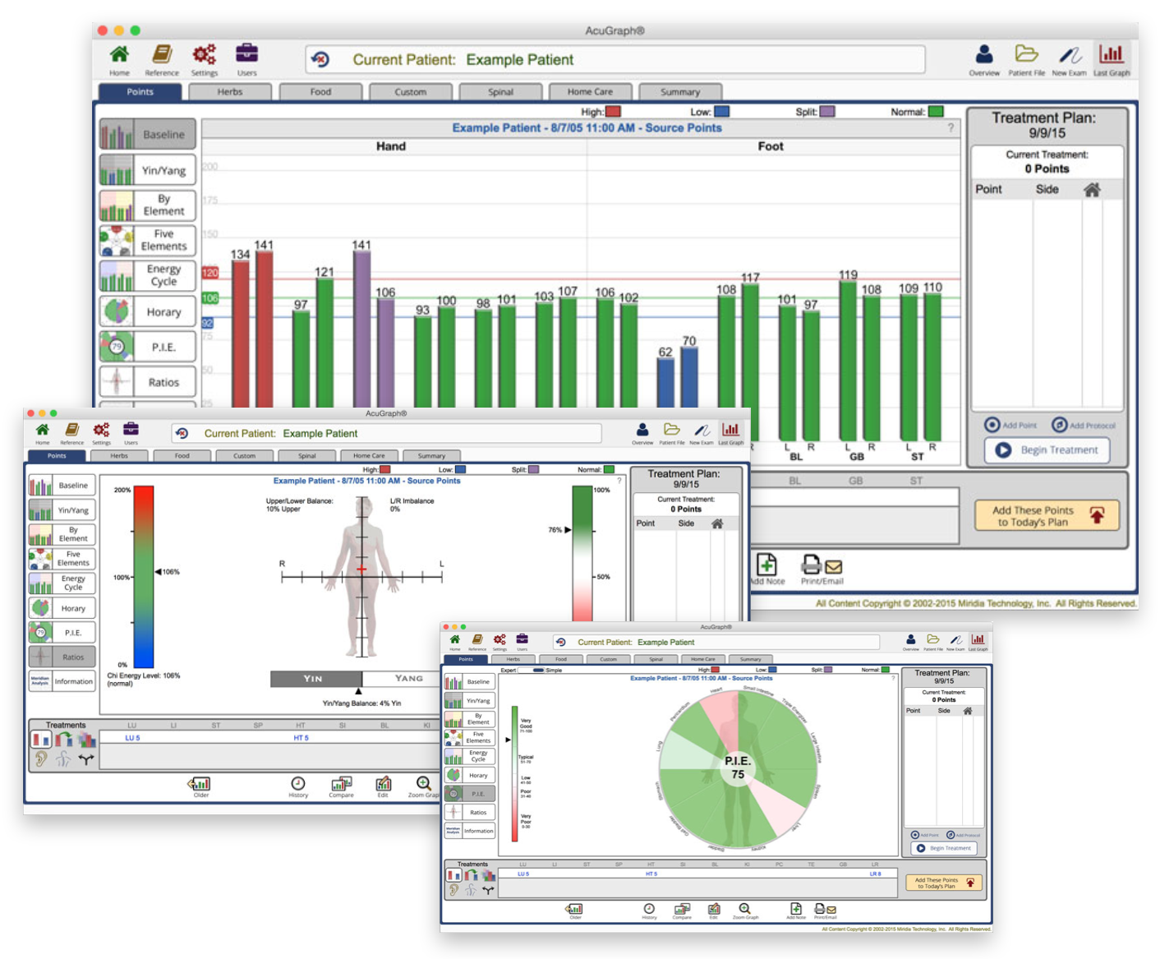This screenshot has height=959, width=1160.
Task: Click New Exam icon in bar graph window
Action: point(1069,56)
